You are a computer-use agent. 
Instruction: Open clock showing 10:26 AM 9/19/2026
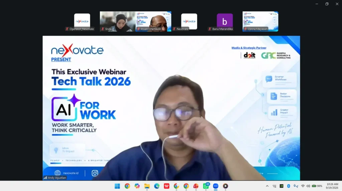332,186
